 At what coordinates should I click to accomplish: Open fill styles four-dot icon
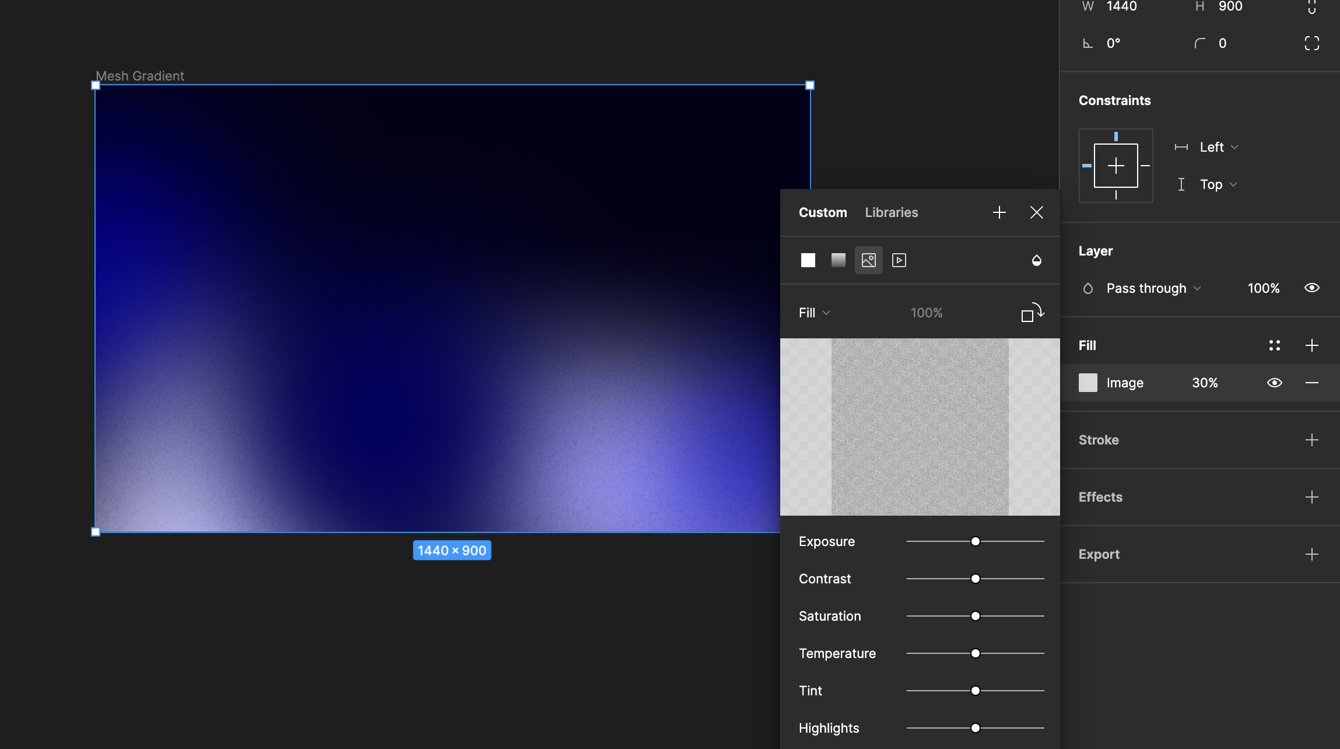(x=1274, y=345)
